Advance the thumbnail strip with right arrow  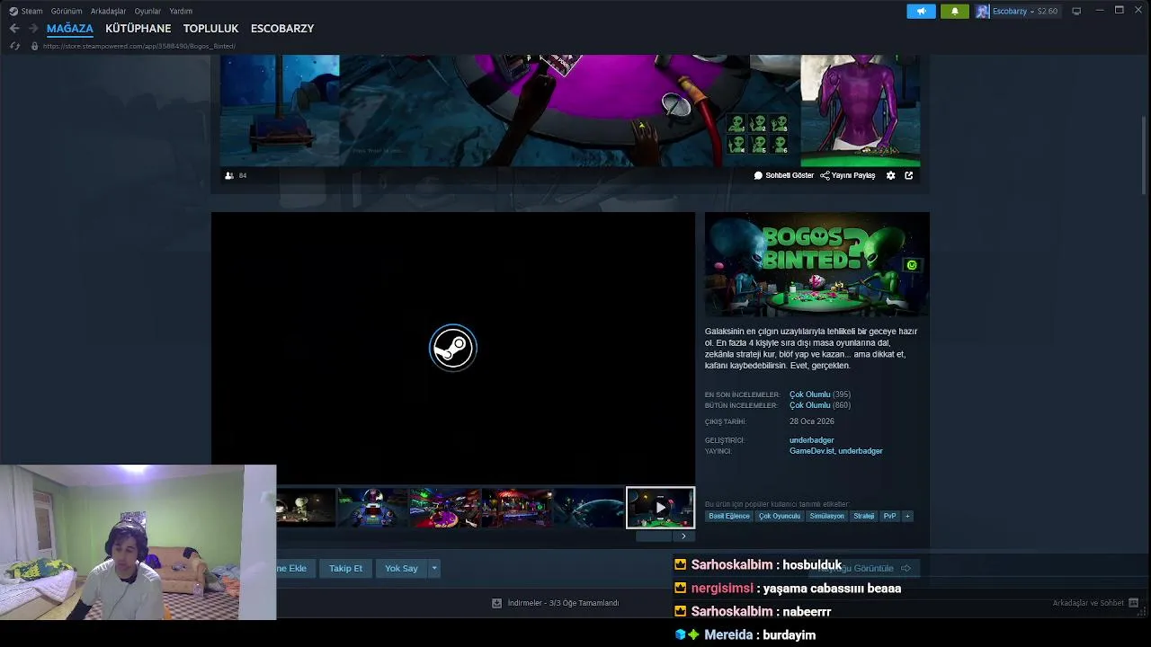(683, 536)
